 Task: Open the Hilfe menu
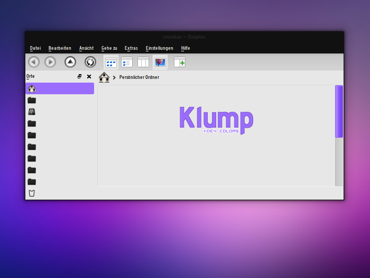pyautogui.click(x=186, y=48)
